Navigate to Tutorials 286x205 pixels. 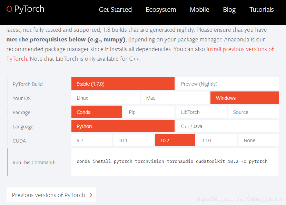(x=262, y=10)
